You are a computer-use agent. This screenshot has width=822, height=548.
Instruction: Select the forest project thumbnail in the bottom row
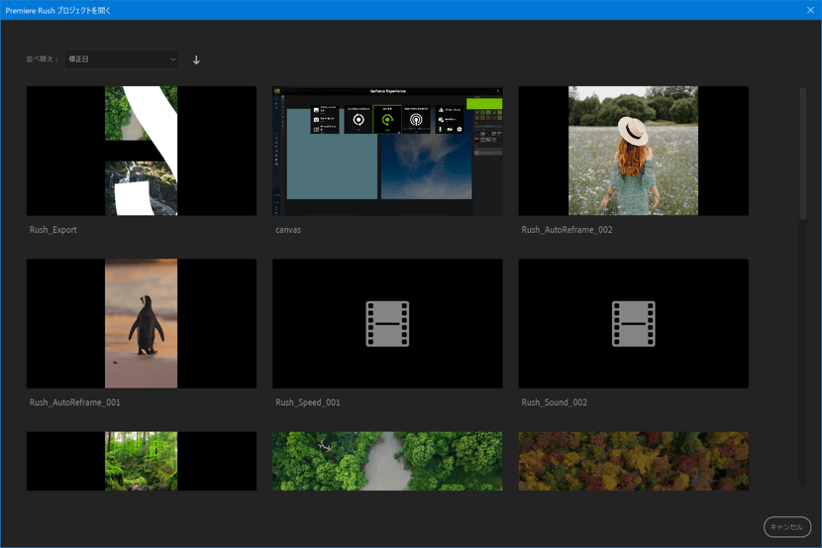tap(141, 461)
